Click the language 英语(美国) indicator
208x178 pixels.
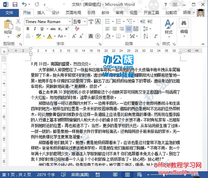coord(80,175)
